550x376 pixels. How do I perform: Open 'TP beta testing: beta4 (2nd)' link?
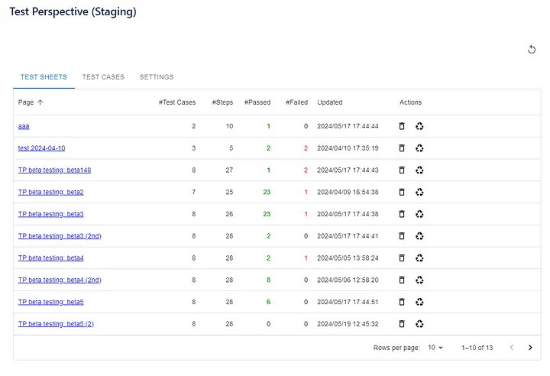pyautogui.click(x=60, y=280)
